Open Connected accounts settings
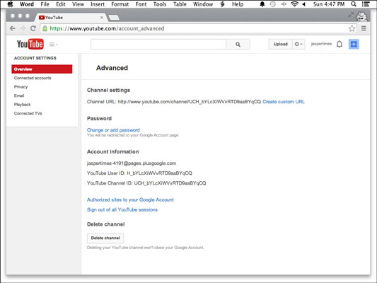The height and width of the screenshot is (283, 377). click(x=33, y=78)
